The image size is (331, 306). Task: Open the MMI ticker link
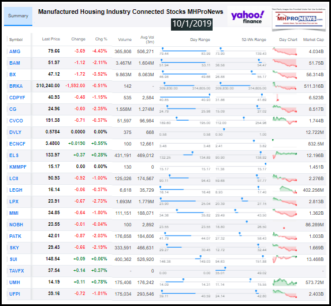coord(14,213)
